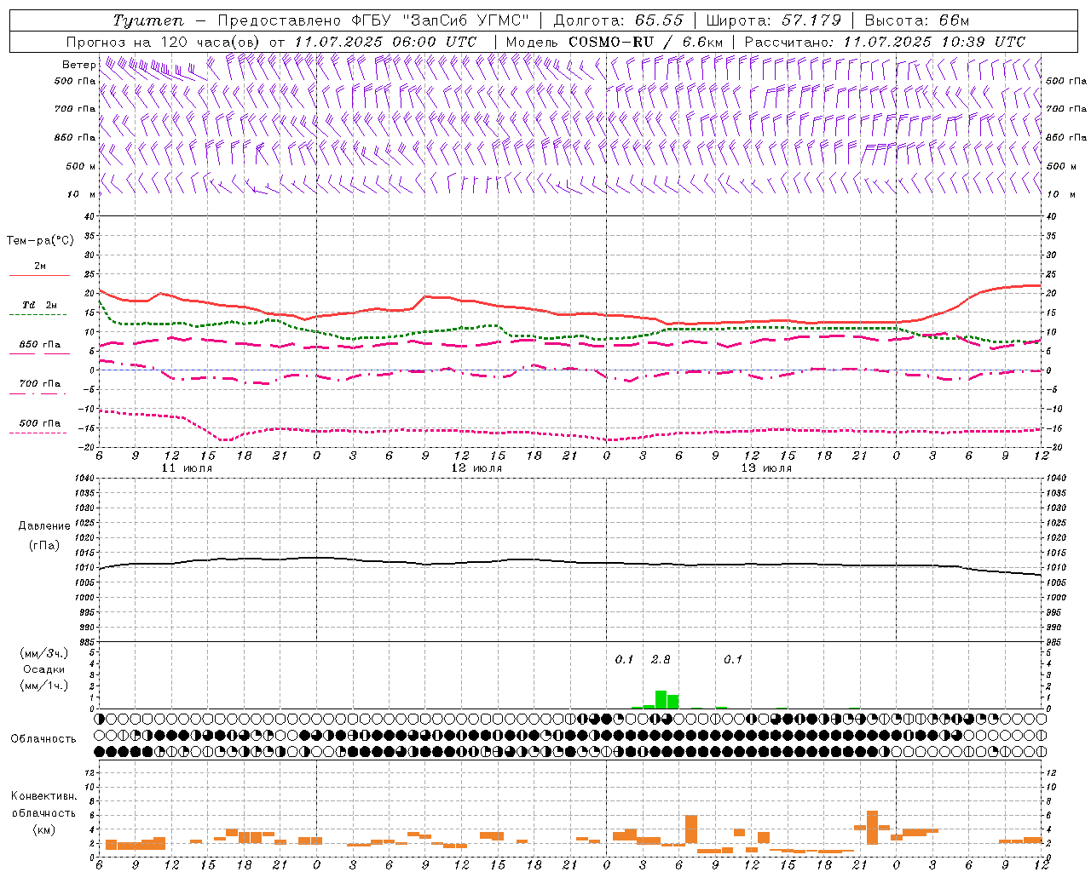The height and width of the screenshot is (872, 1091).
Task: Click the (мм/1ч.) precipitation unit label
Action: coord(44,686)
